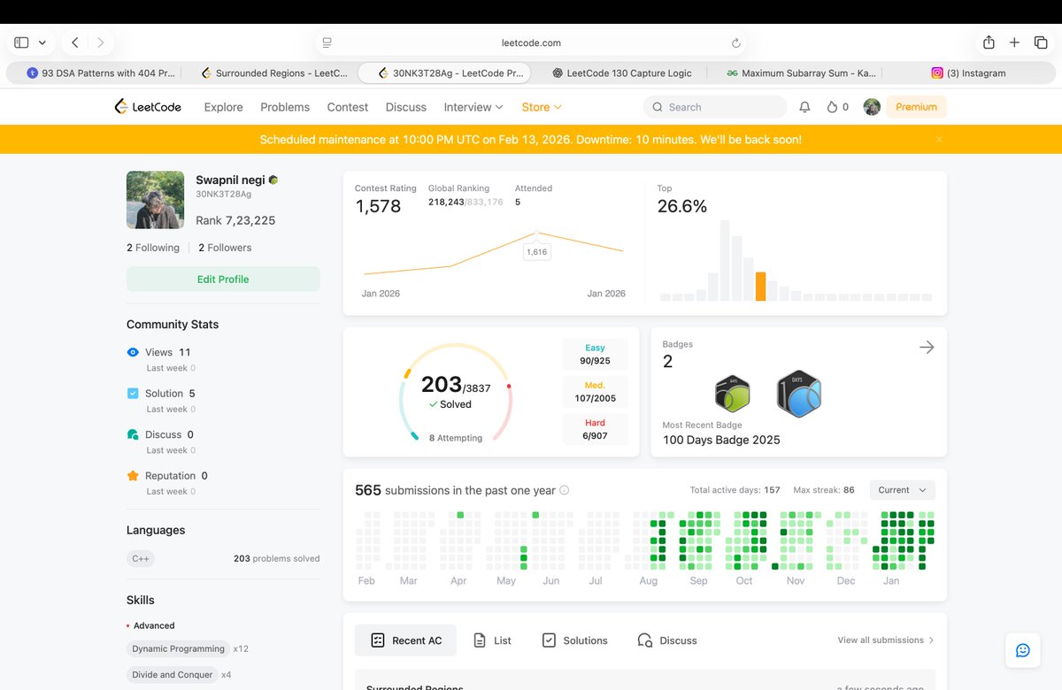
Task: Open the support chat bubble
Action: tap(1023, 650)
